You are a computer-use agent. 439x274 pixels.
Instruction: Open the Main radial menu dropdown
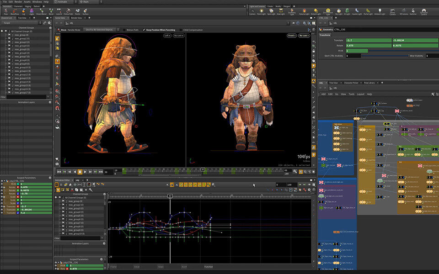[91, 2]
